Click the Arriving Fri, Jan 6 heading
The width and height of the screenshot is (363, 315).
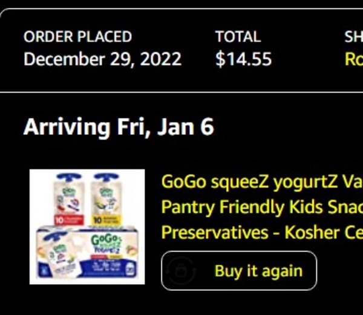(x=119, y=128)
